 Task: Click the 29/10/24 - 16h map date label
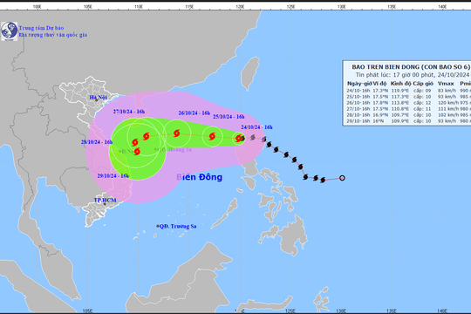click(x=113, y=176)
